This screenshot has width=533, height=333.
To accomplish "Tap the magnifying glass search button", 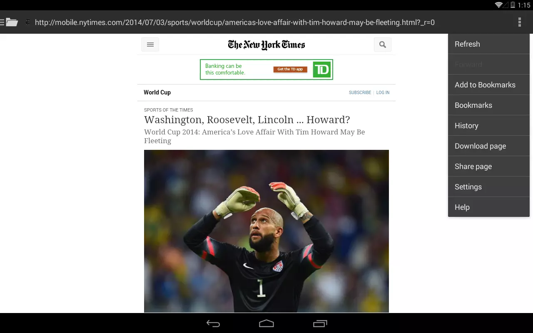I will [383, 45].
